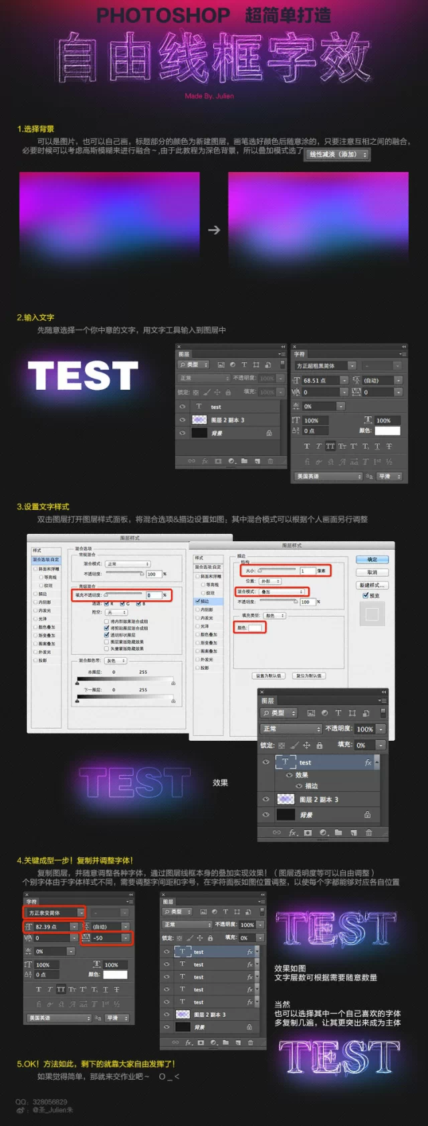Click the white 颜色 swatch in step 2 Character panel
This screenshot has width=428, height=1126.
point(388,431)
